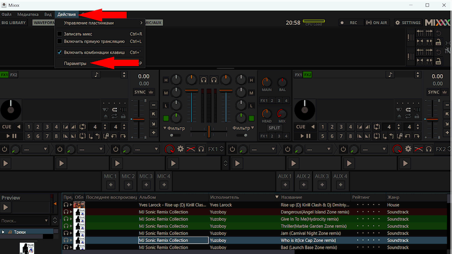Click the FX1 unit selector arrows
This screenshot has height=254, width=452.
[x=222, y=149]
